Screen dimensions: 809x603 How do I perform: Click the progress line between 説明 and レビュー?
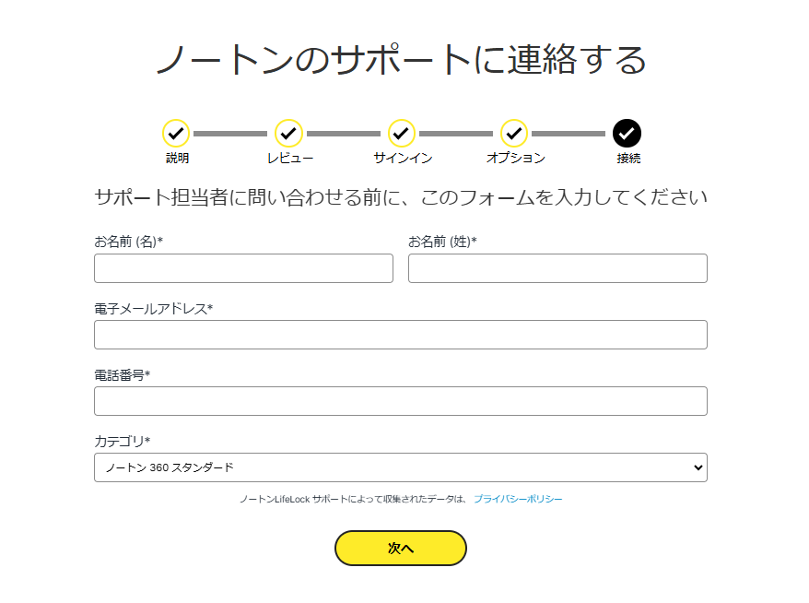(x=230, y=133)
